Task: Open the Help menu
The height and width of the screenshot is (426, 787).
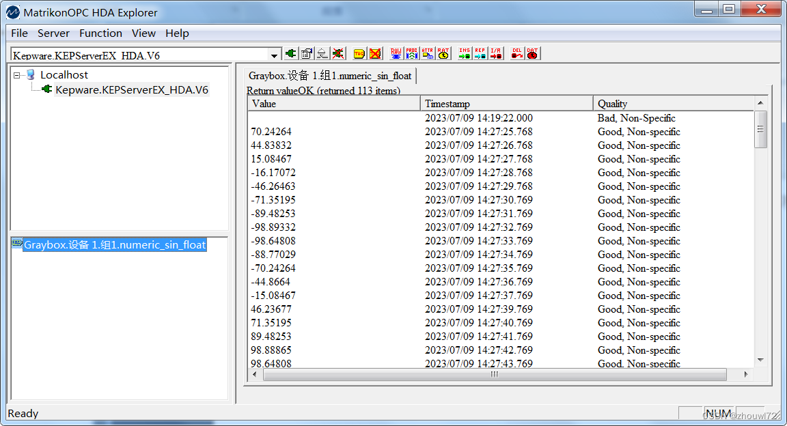Action: 177,33
